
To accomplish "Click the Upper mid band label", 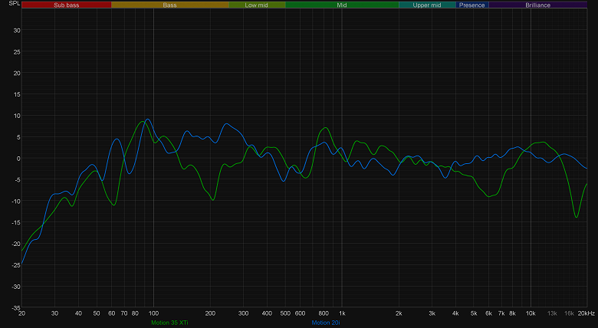I will click(427, 5).
